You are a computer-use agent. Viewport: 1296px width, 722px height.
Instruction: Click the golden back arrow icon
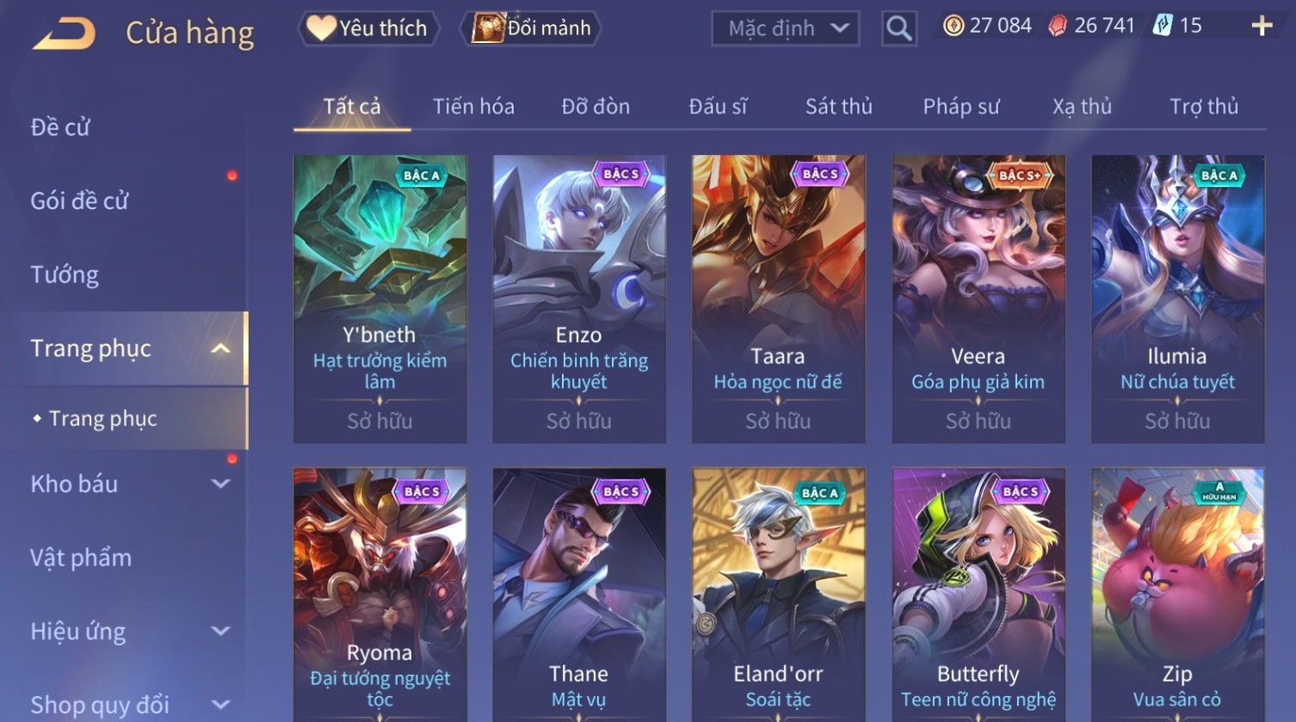pyautogui.click(x=64, y=34)
